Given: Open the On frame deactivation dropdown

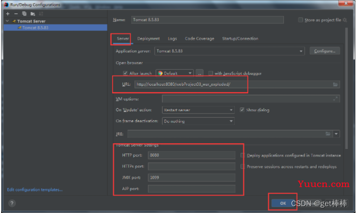Looking at the screenshot, I should (231, 121).
